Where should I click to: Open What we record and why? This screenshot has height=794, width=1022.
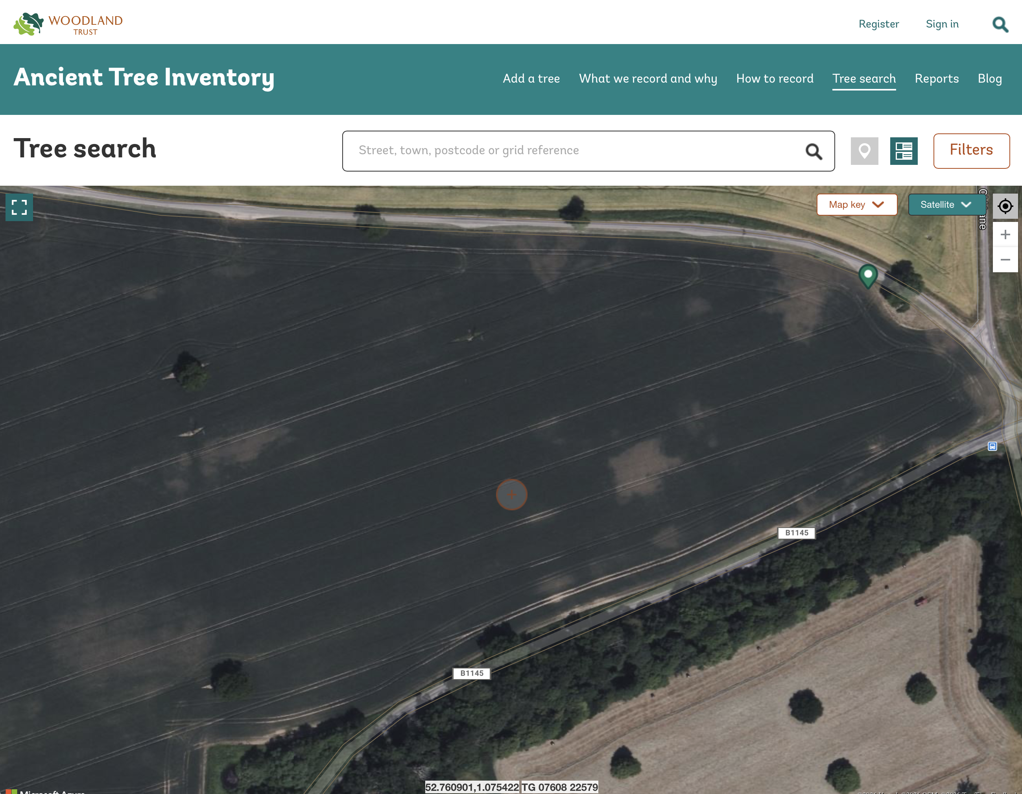[648, 79]
